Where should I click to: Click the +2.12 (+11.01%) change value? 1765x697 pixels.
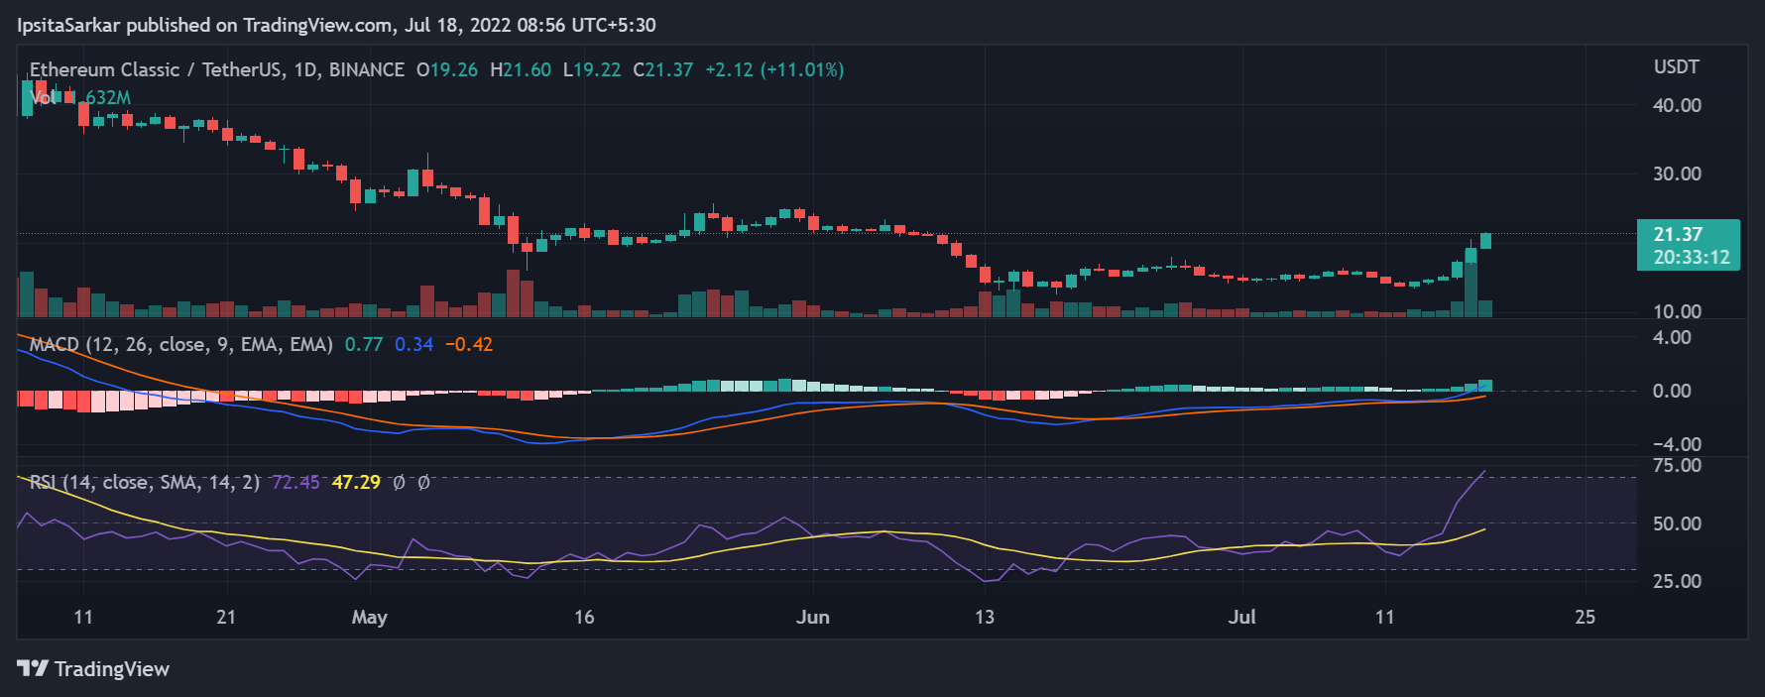pyautogui.click(x=774, y=69)
